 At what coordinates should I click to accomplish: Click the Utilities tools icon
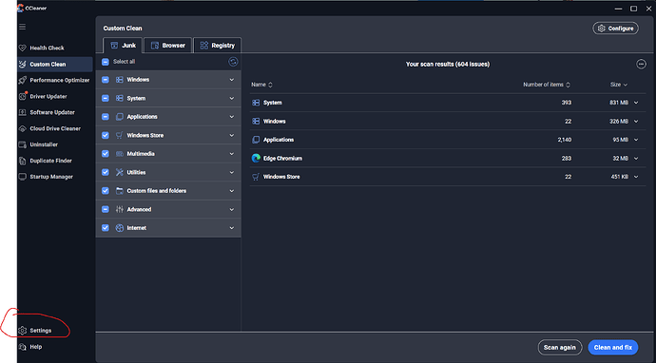pos(120,172)
